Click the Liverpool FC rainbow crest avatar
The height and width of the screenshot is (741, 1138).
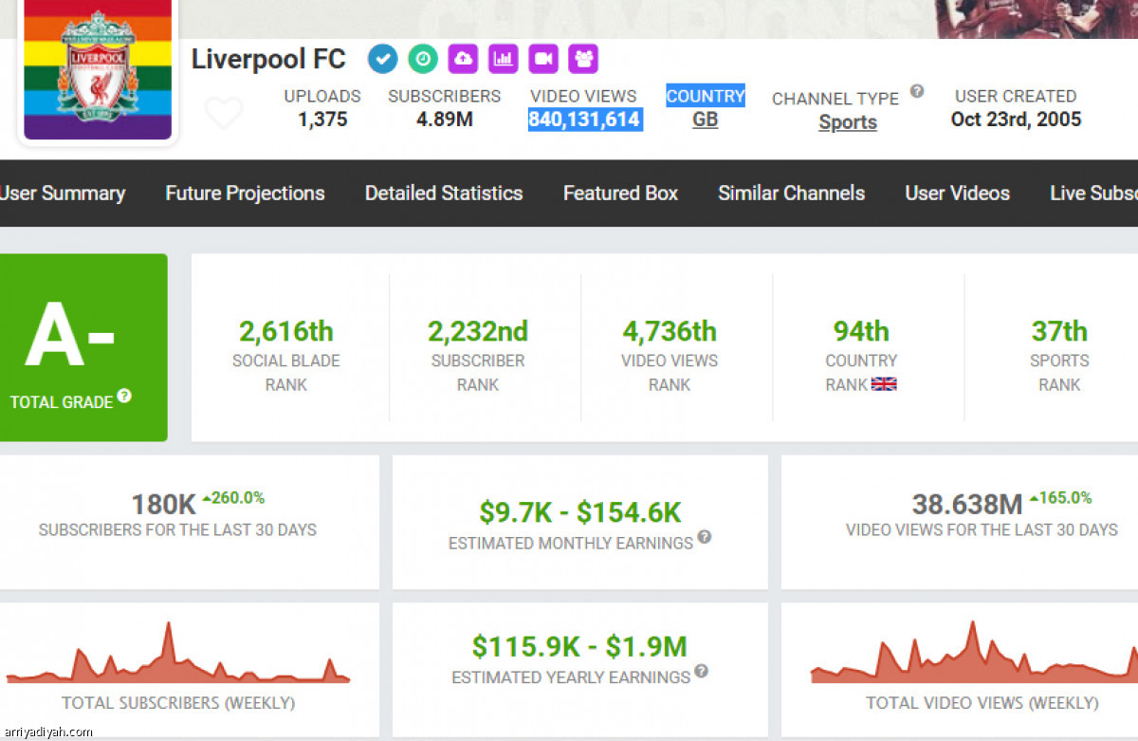98,70
